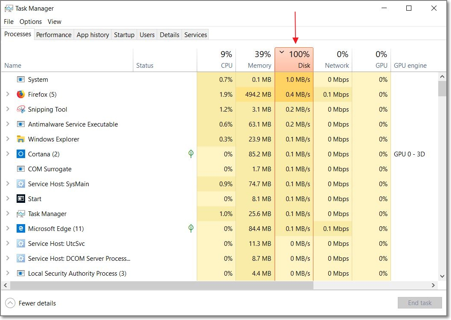Expand the Windows Explorer process
This screenshot has width=451, height=320.
8,139
